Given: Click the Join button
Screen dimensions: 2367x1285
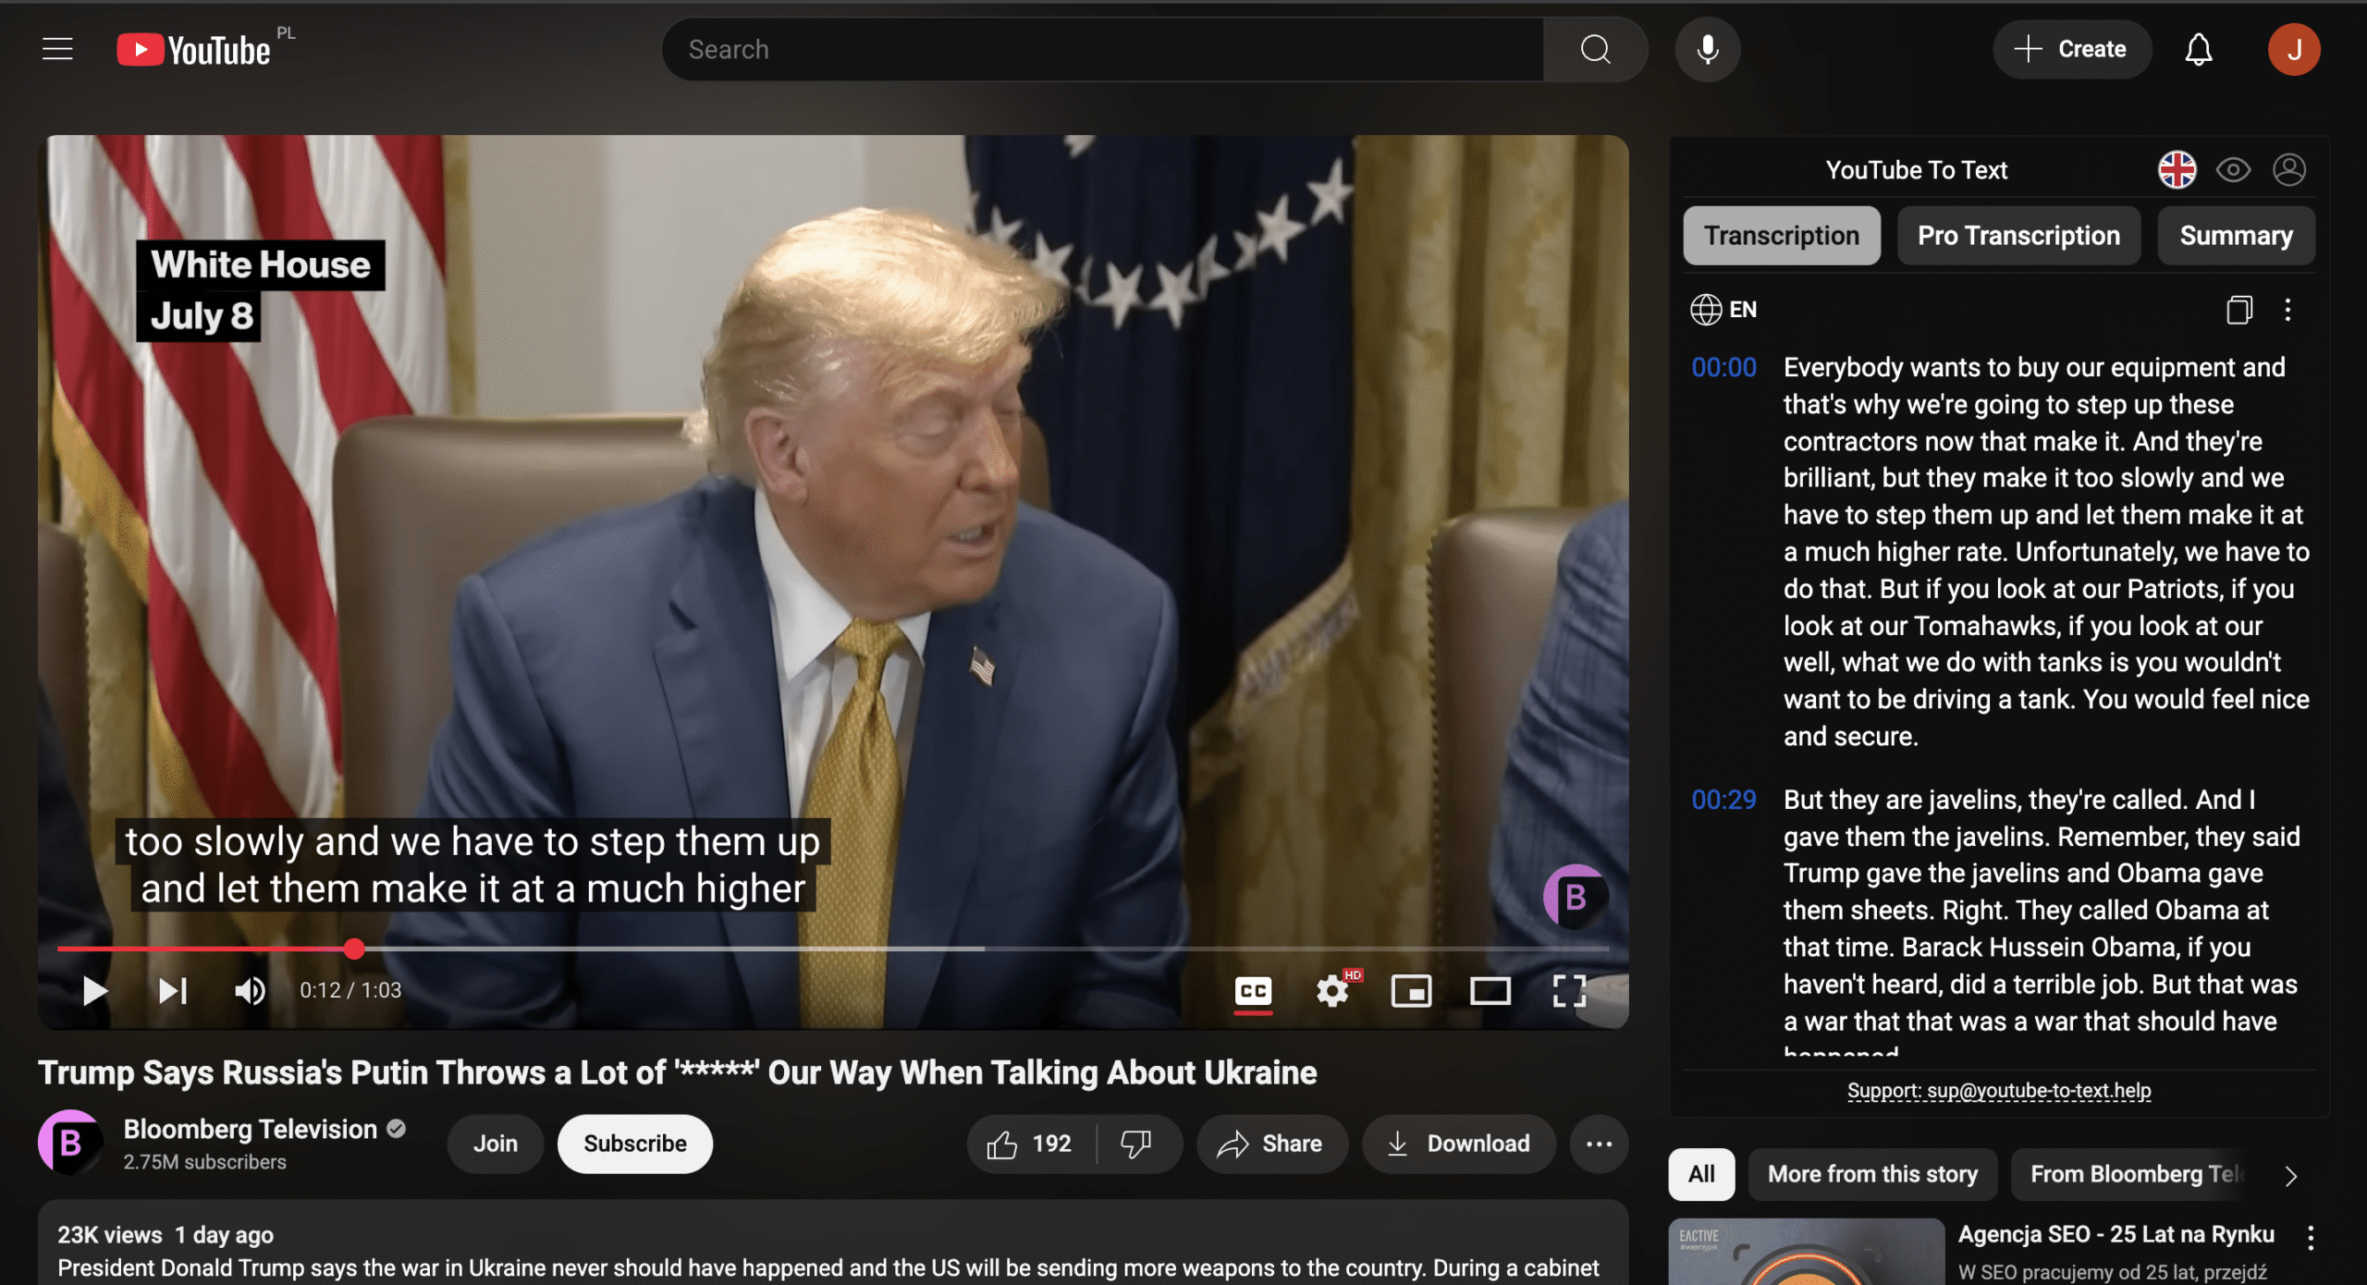Looking at the screenshot, I should click(x=496, y=1144).
